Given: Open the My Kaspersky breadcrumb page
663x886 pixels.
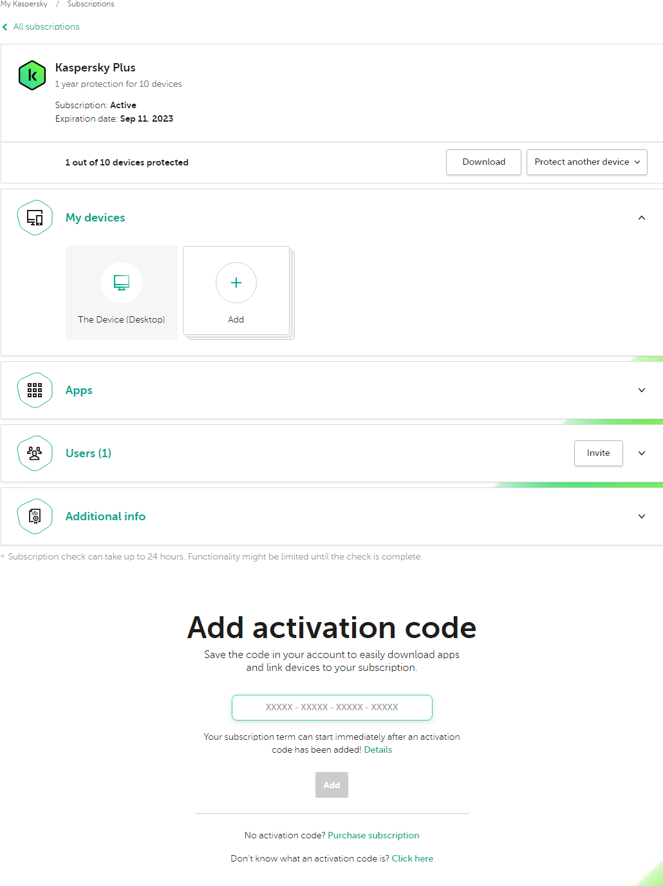Looking at the screenshot, I should (x=24, y=5).
